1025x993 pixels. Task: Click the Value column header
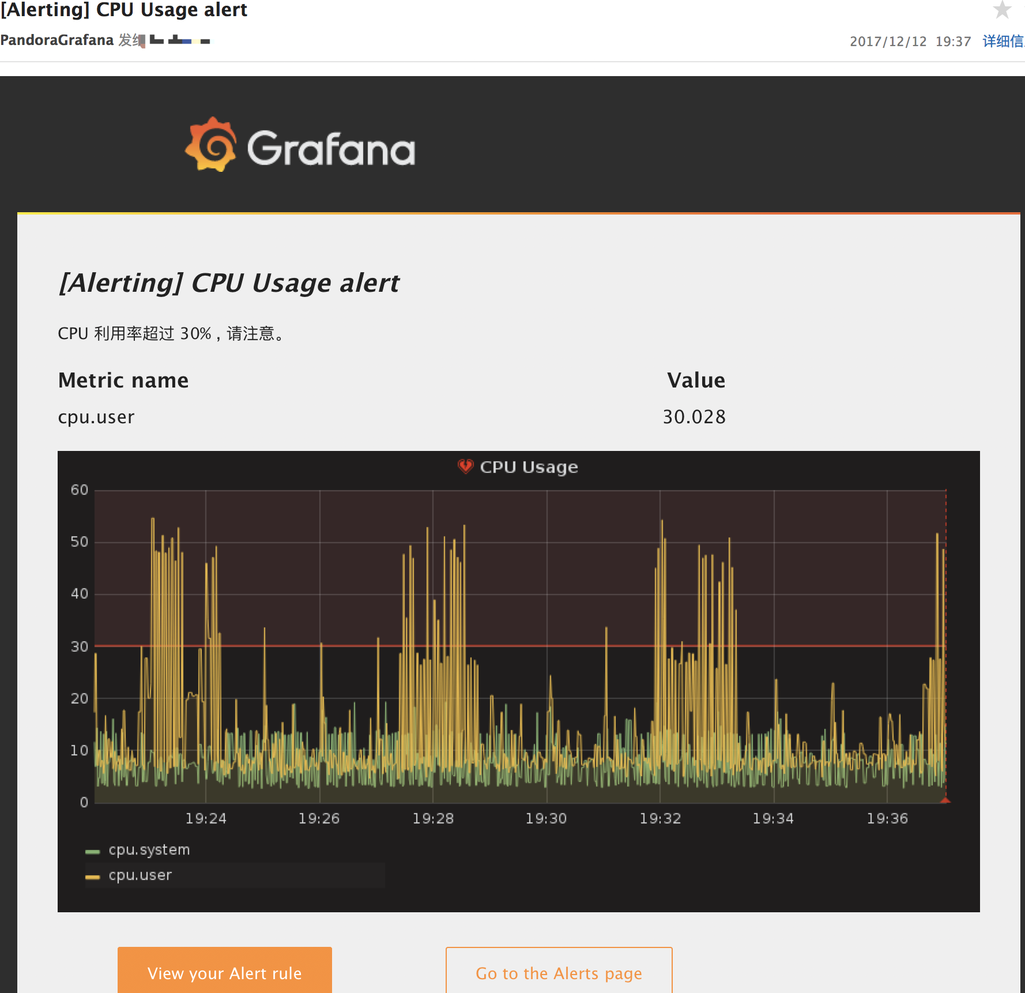pyautogui.click(x=696, y=381)
